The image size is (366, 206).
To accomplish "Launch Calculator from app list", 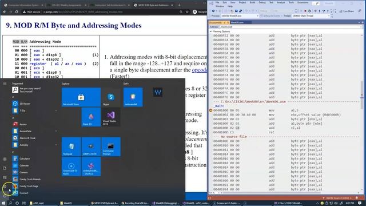I will click(34, 159).
